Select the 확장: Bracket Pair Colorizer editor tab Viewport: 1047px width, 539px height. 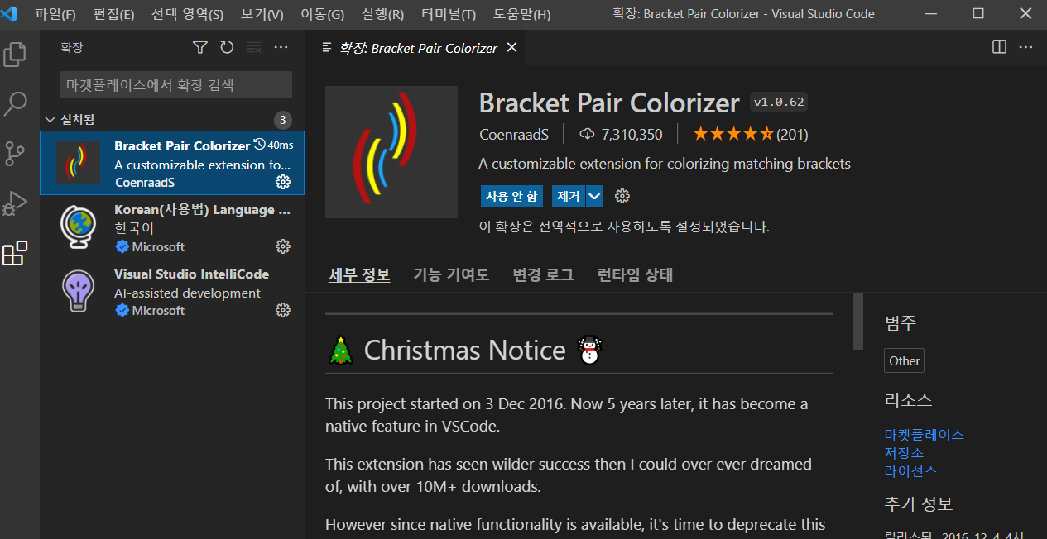click(x=417, y=48)
